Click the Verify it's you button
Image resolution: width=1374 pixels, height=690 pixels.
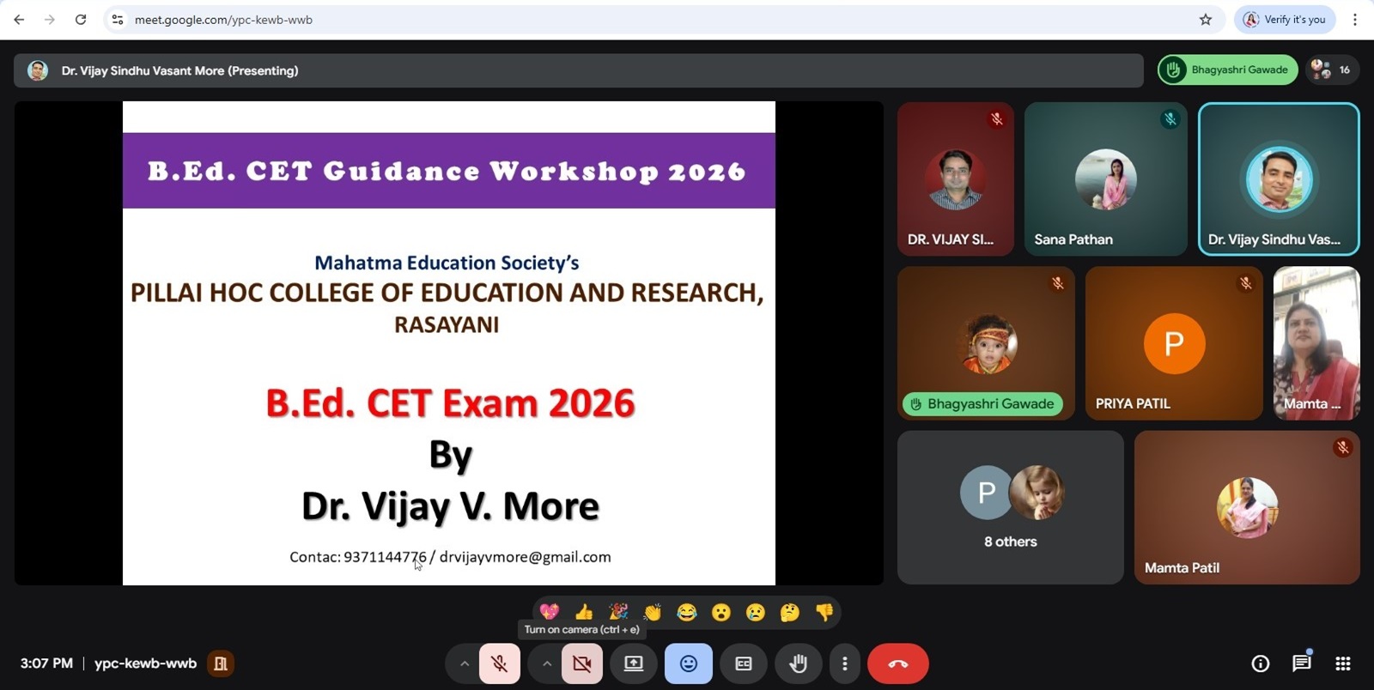tap(1285, 20)
